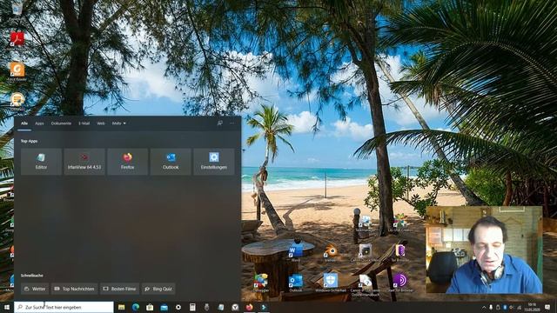Click the Top Nachrichten quick search button

[x=75, y=289]
